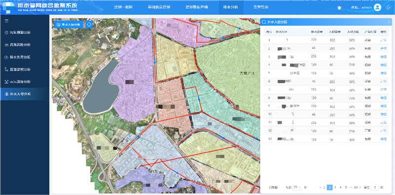Screen dimensions: 395x195
Task: Click the 定位 link in table row 5
Action: (384, 73)
